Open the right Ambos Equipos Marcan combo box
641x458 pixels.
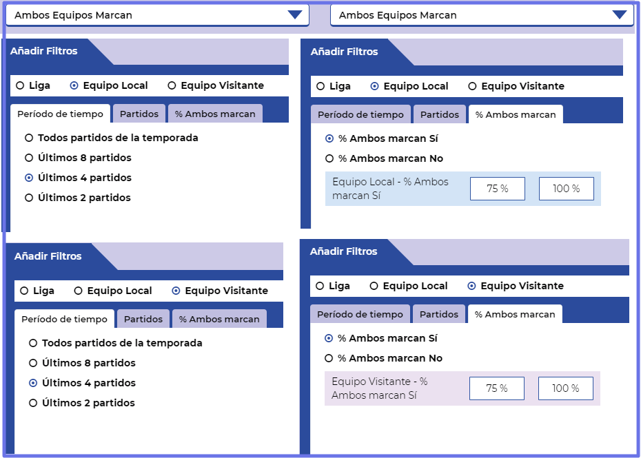482,15
